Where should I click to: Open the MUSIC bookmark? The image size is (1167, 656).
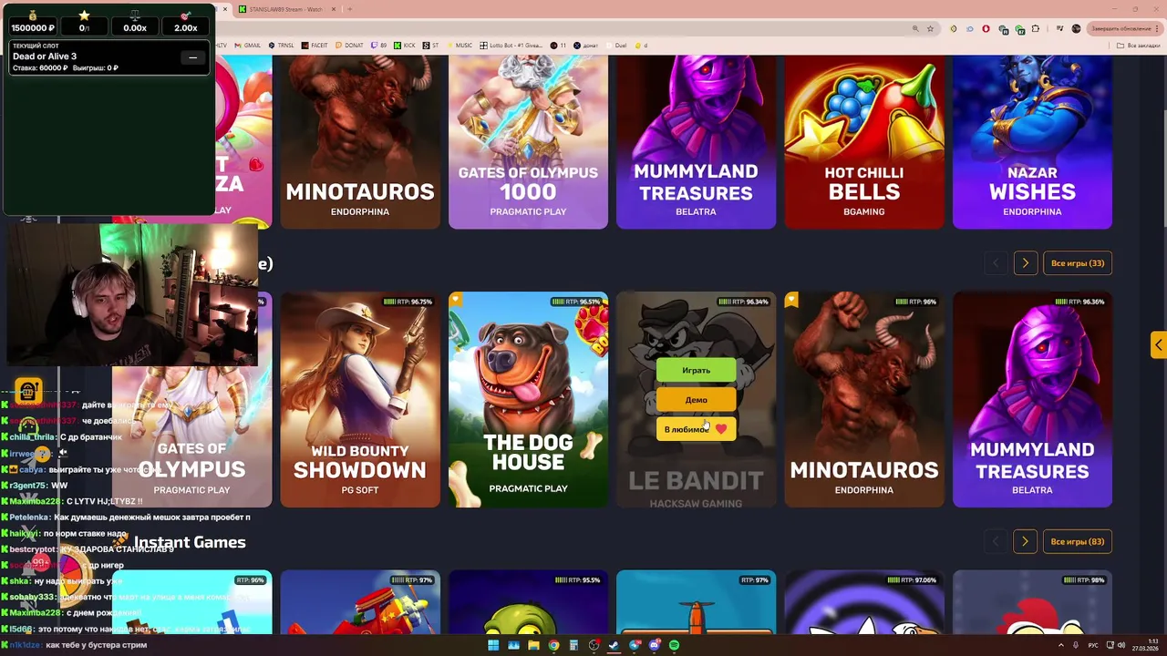[x=460, y=46]
